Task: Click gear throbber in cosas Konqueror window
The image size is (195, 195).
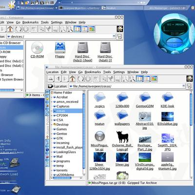Action: (x=190, y=78)
